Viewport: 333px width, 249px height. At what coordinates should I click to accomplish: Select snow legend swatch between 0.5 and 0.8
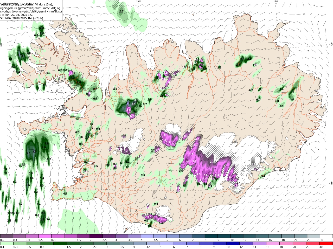(45, 236)
